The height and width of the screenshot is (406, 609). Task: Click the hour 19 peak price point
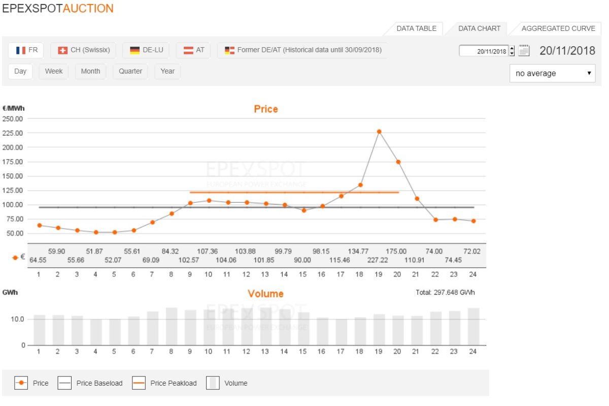379,132
